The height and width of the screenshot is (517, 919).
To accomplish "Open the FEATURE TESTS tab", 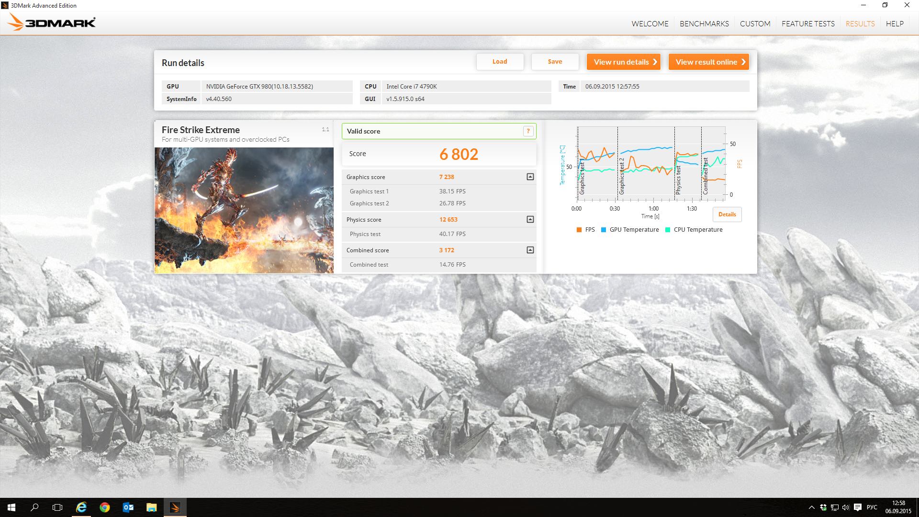I will click(x=807, y=23).
